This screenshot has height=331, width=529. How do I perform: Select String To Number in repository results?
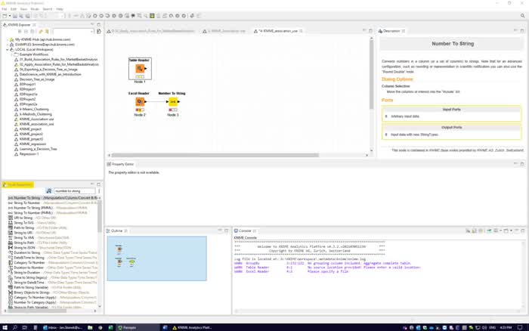point(27,203)
